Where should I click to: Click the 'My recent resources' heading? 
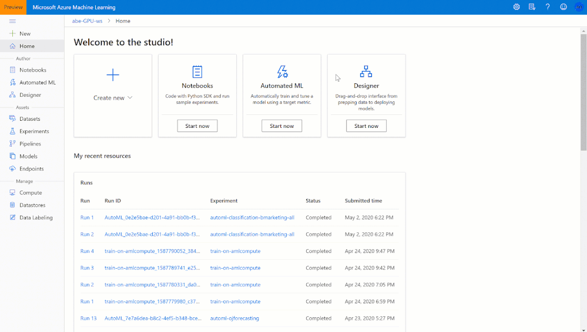click(102, 156)
